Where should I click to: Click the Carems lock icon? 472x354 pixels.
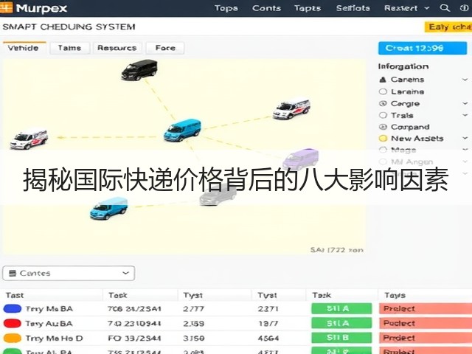pyautogui.click(x=383, y=80)
